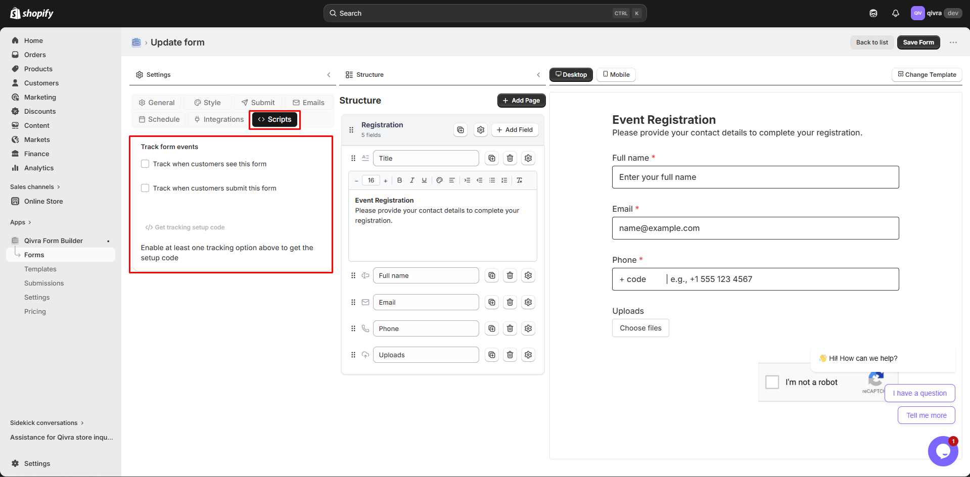Open Templates in Qivra Form Builder menu
The height and width of the screenshot is (477, 970).
(40, 269)
